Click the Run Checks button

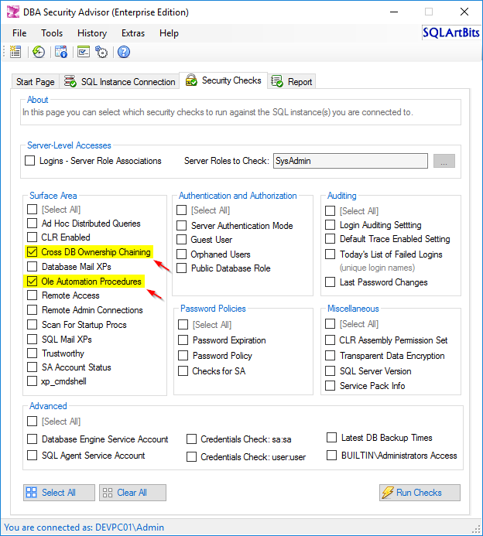click(420, 493)
